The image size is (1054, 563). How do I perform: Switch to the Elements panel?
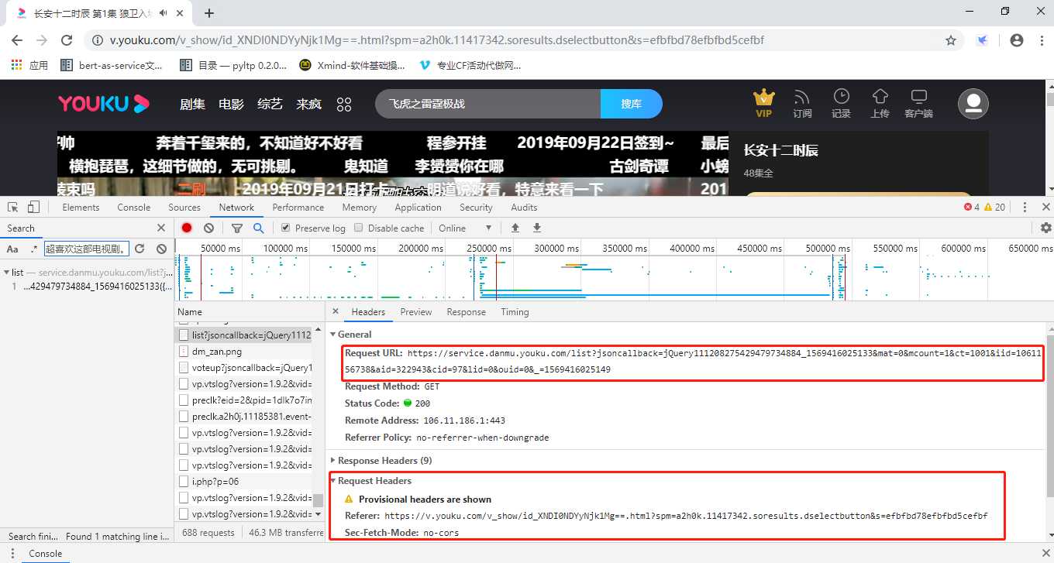click(x=81, y=207)
